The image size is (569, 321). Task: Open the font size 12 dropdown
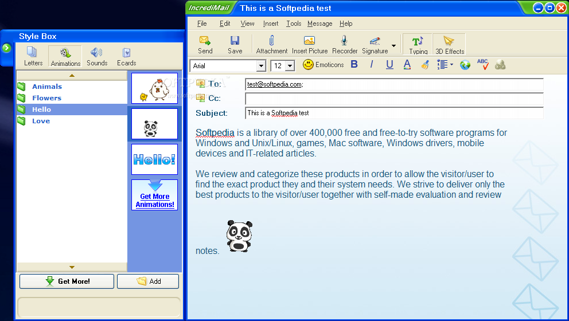290,66
